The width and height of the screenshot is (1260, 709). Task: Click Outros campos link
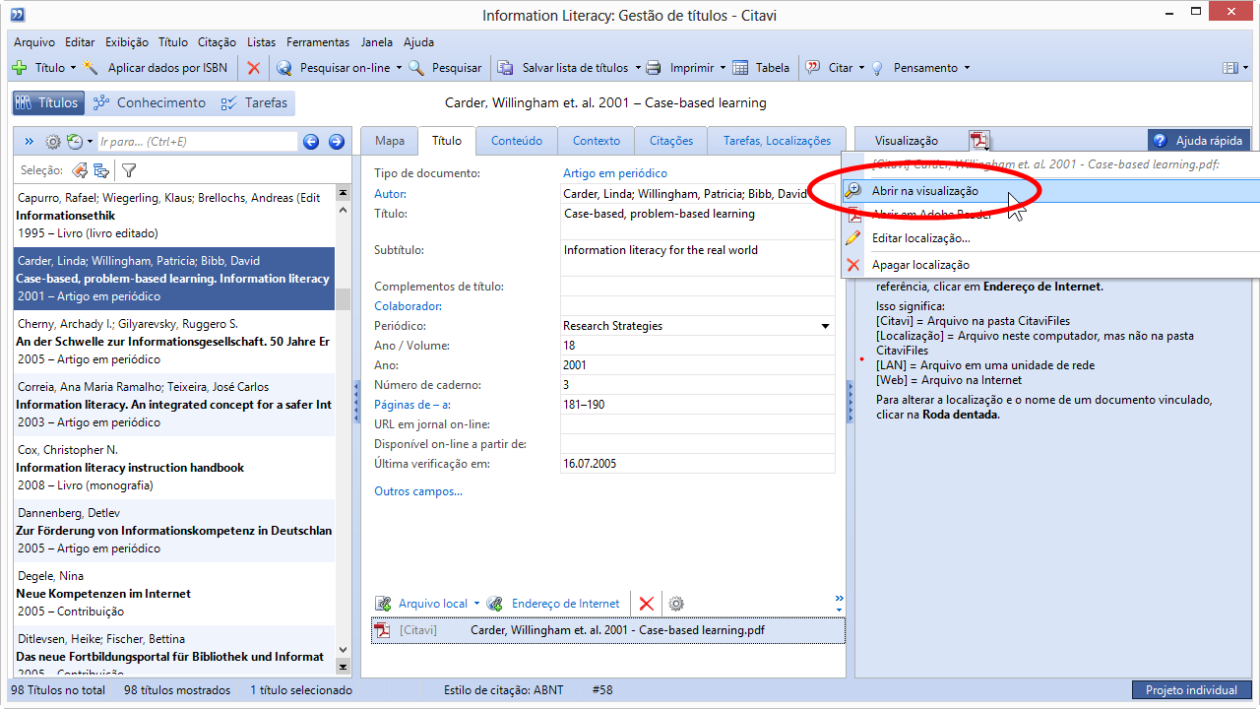point(418,491)
